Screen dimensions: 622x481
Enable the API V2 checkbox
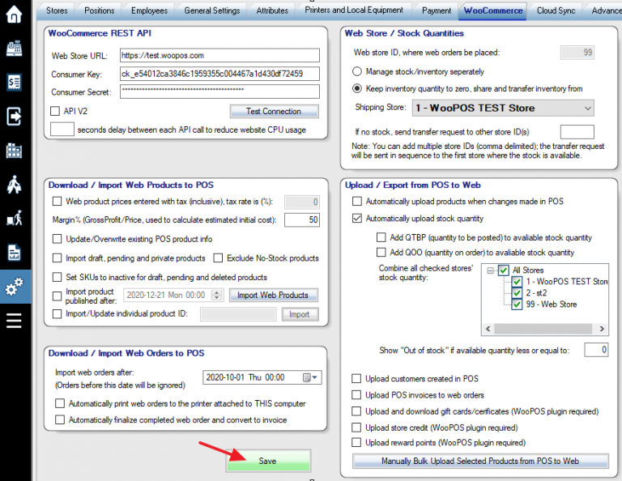(56, 111)
